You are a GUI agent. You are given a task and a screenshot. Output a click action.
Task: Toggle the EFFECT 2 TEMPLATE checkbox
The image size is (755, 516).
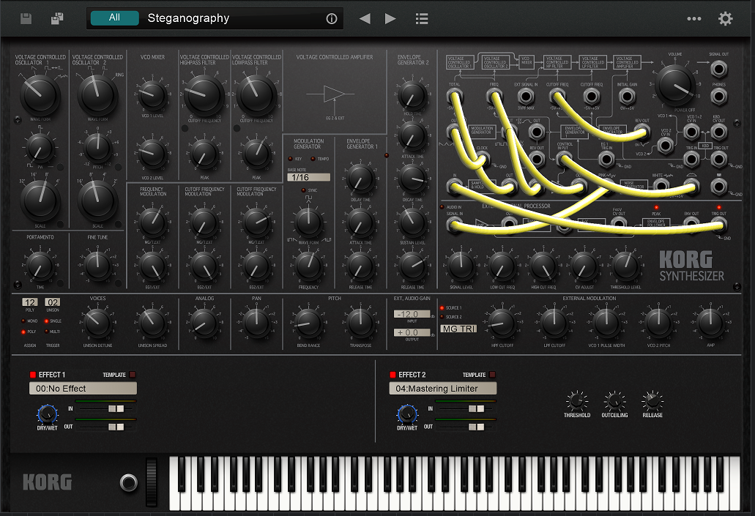pyautogui.click(x=492, y=375)
